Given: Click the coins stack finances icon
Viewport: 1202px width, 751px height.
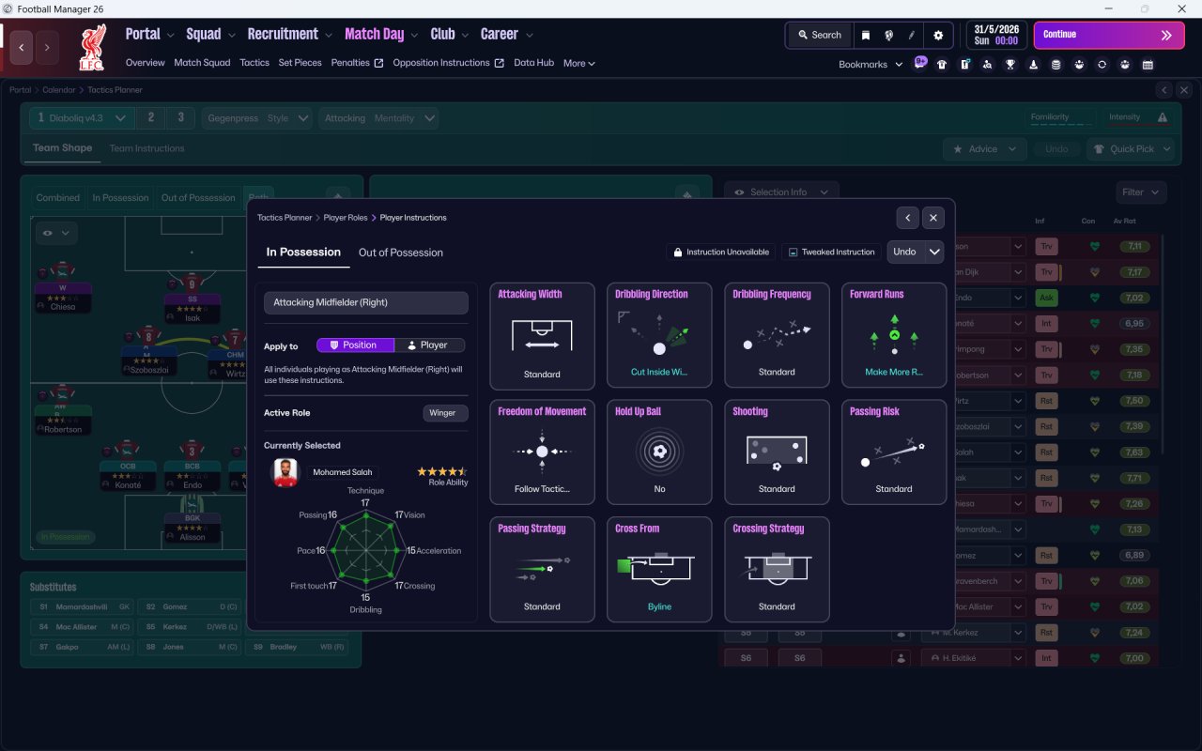Looking at the screenshot, I should [x=1056, y=65].
